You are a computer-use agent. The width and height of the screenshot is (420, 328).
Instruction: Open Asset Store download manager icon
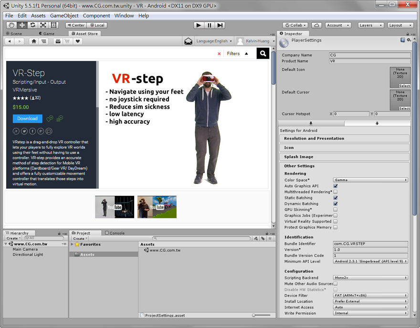58,41
